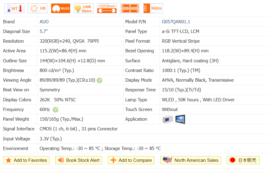269x173 pixels.
Task: Click the a-Si TFT-LCD, LCM panel type value
Action: (180, 31)
